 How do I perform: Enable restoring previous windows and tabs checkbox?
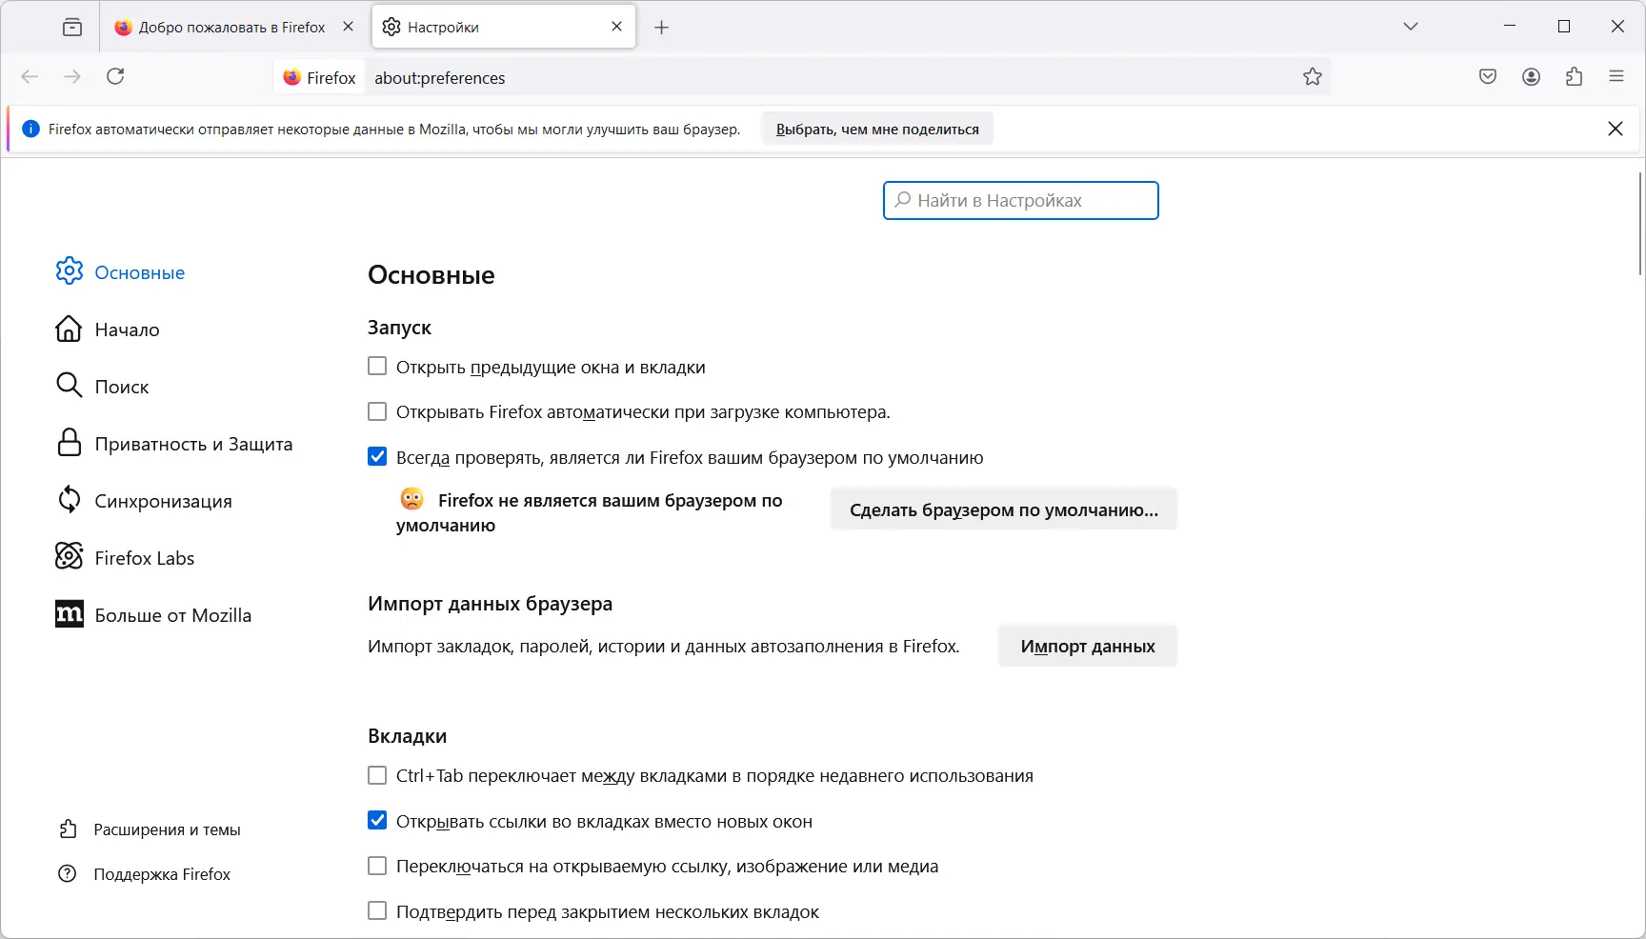(x=377, y=366)
